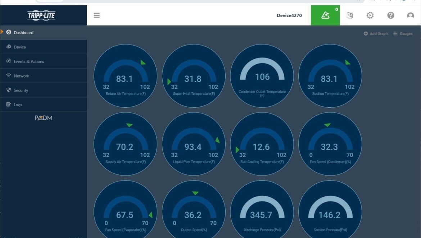Open Network settings in sidebar
Image resolution: width=421 pixels, height=238 pixels.
pos(22,76)
